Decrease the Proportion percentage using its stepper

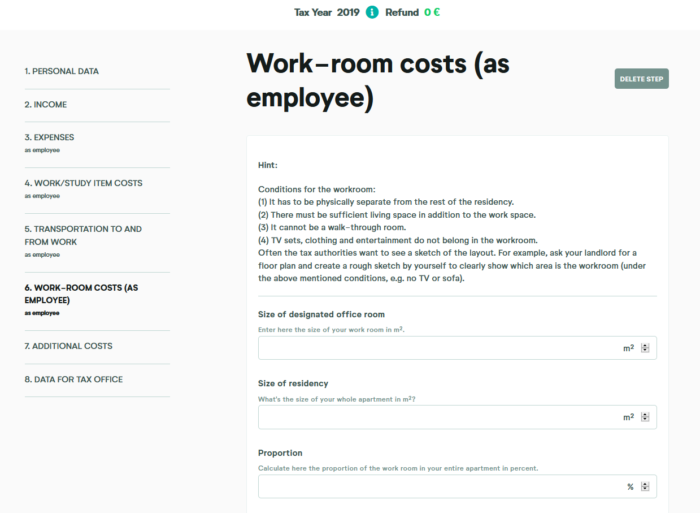click(x=645, y=489)
